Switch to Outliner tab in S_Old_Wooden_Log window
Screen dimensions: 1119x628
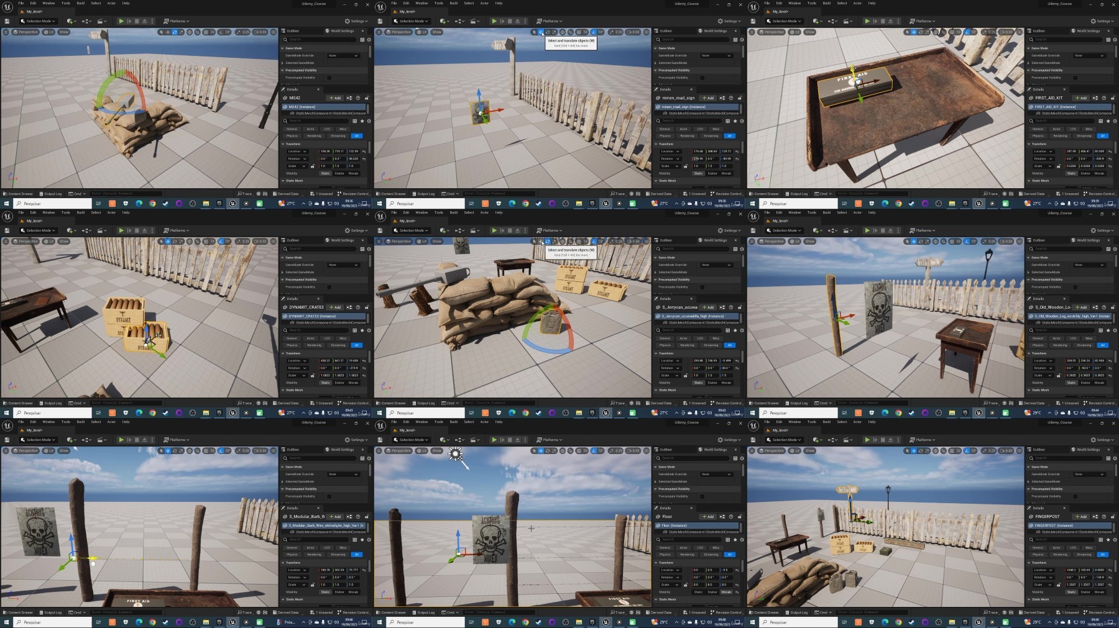click(1037, 240)
